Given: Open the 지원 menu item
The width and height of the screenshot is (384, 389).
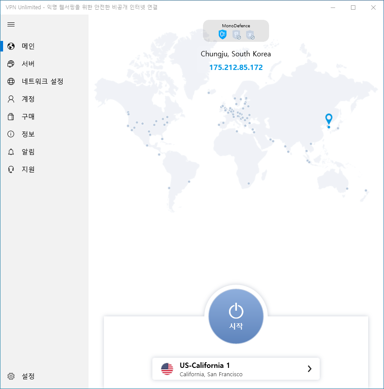Looking at the screenshot, I should (x=44, y=169).
